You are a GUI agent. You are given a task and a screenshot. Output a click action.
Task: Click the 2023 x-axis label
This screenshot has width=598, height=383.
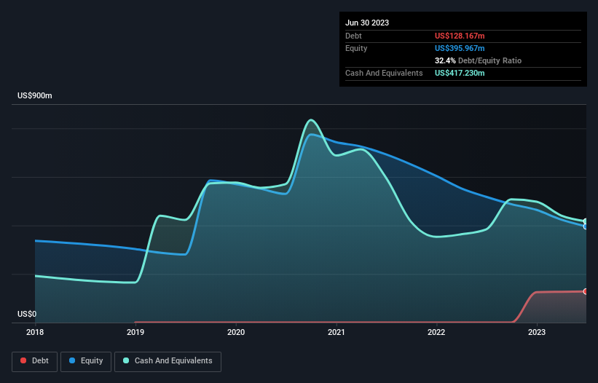pyautogui.click(x=537, y=332)
